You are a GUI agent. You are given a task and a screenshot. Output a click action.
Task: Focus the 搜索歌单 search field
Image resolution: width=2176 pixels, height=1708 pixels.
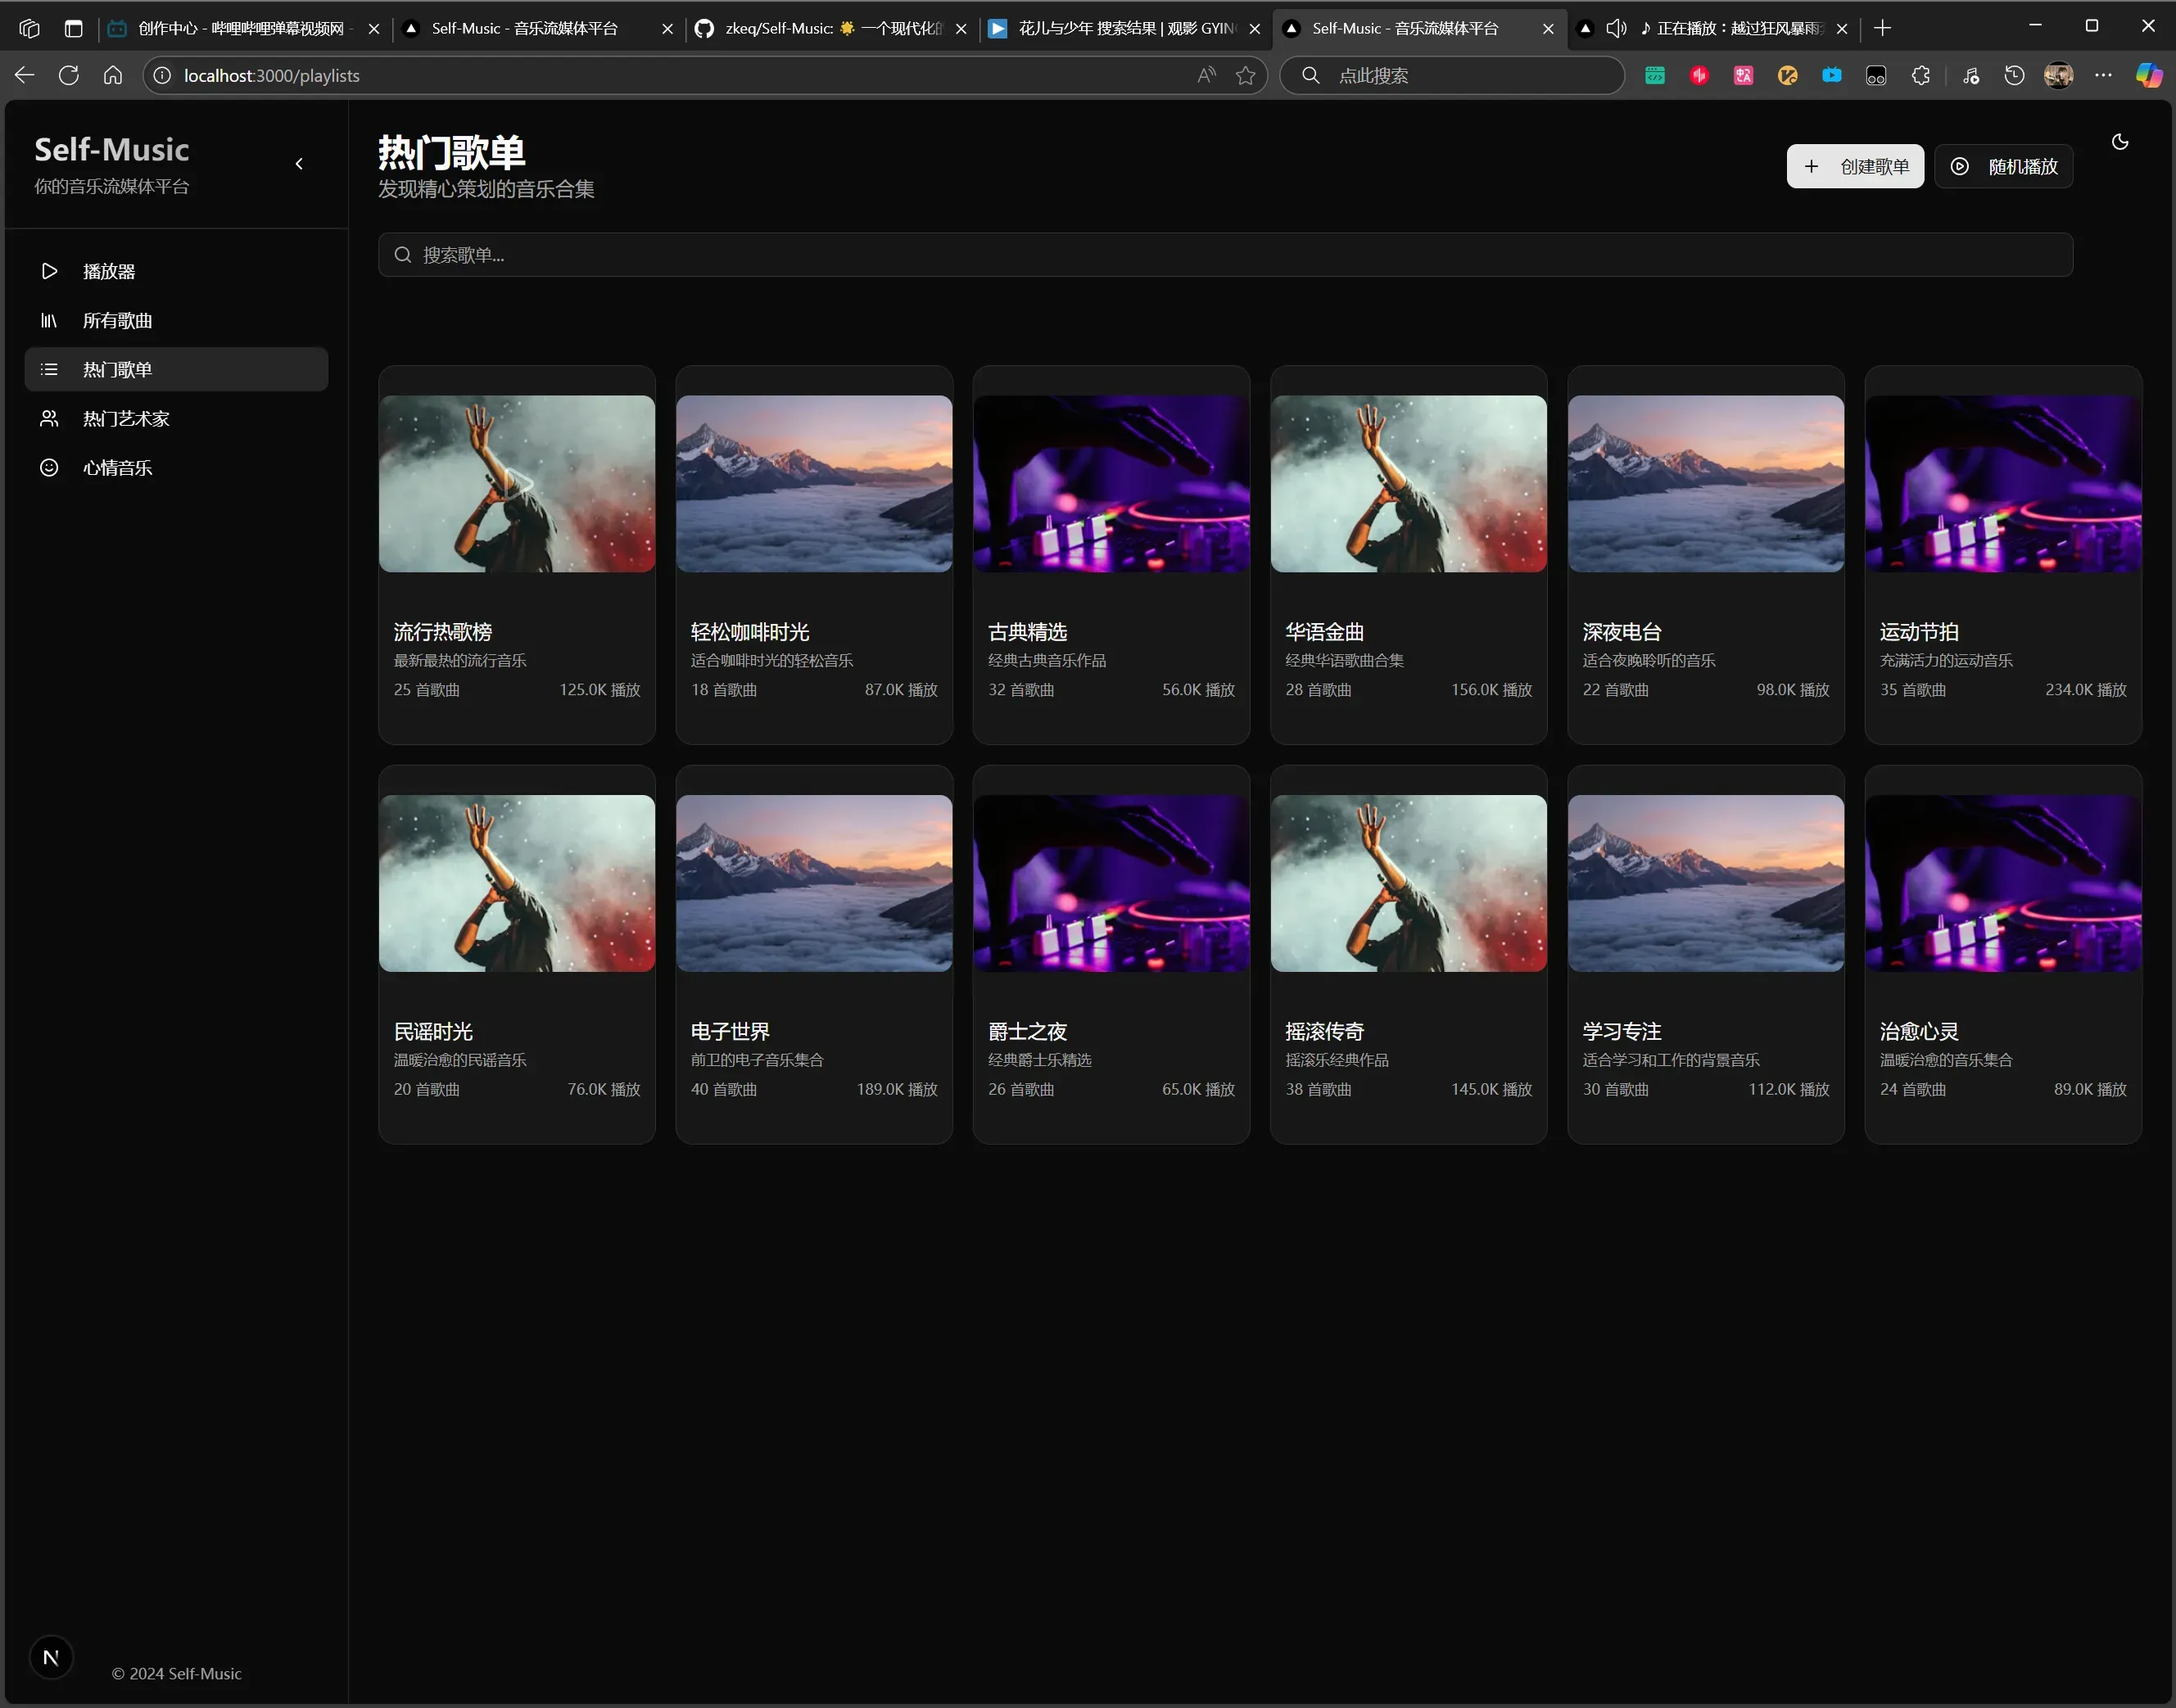click(1224, 255)
